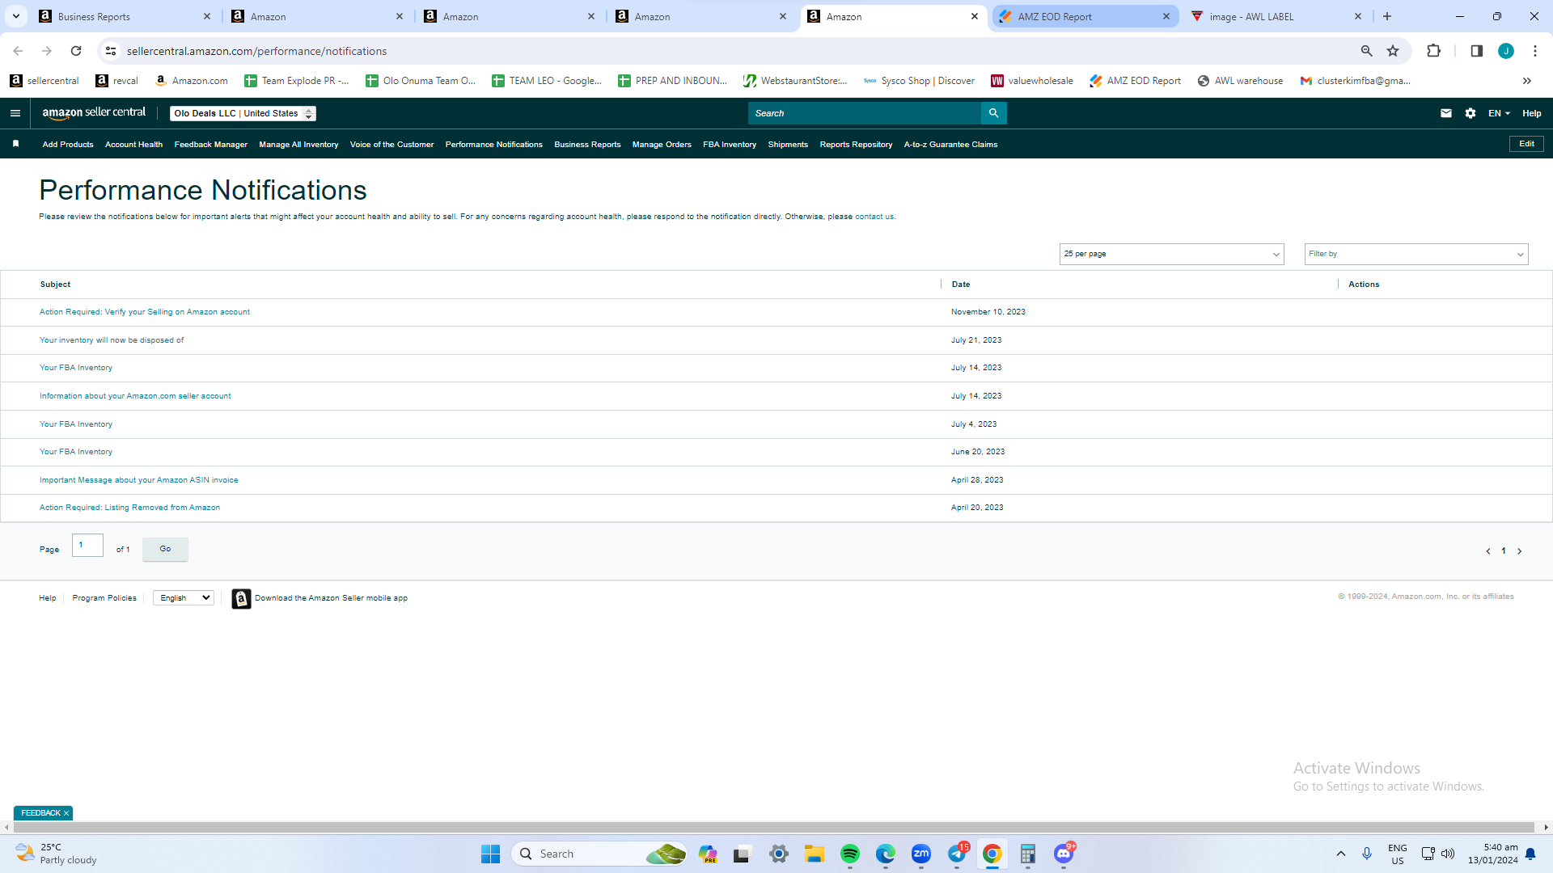Click the contact us link
This screenshot has height=873, width=1553.
tap(874, 217)
